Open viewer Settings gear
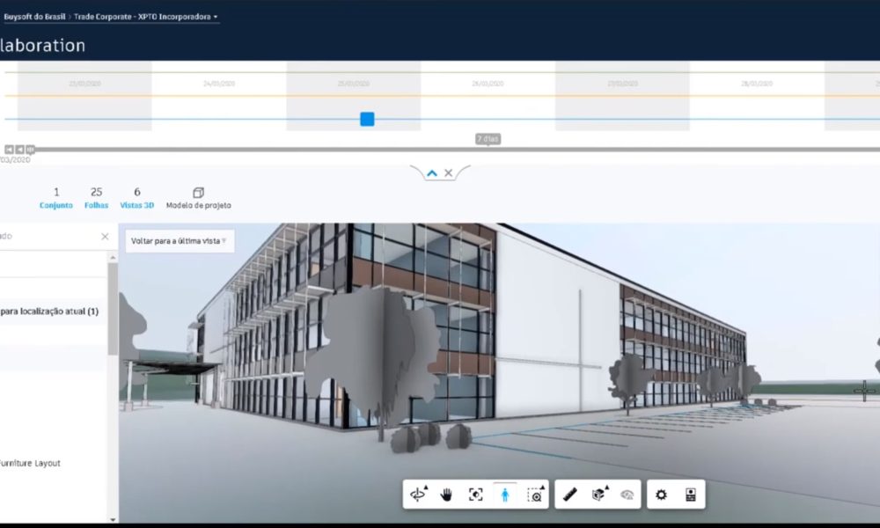Viewport: 880px width, 528px height. (x=661, y=495)
